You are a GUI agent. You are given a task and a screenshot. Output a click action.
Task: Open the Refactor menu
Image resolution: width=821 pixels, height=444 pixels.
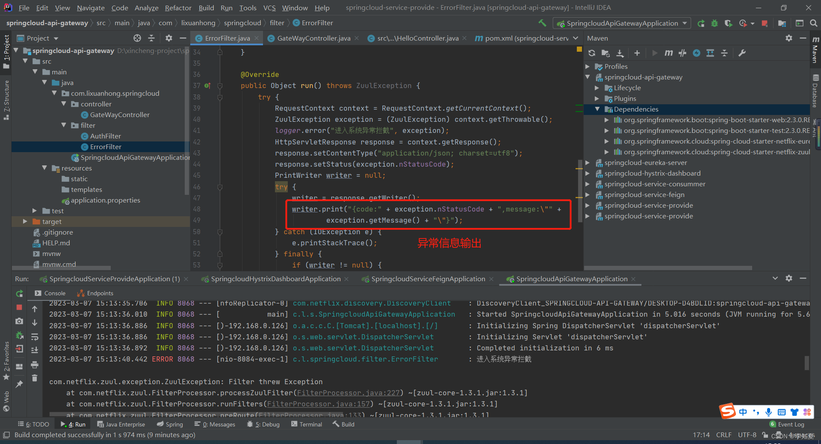click(x=178, y=8)
